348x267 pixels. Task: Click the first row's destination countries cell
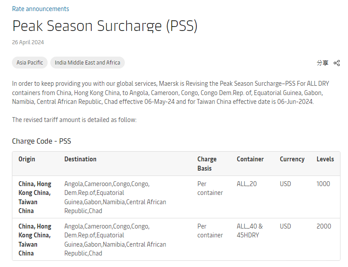point(115,197)
